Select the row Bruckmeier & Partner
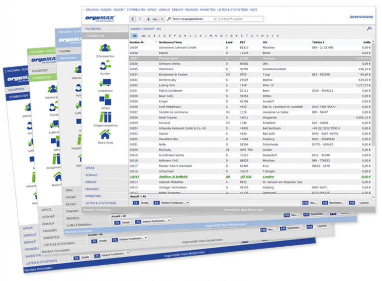This screenshot has height=281, width=382. click(250, 74)
